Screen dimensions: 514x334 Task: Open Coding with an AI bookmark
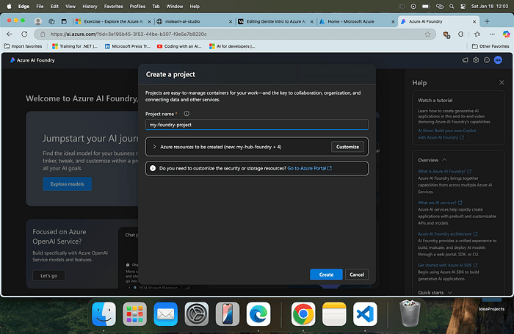[179, 46]
